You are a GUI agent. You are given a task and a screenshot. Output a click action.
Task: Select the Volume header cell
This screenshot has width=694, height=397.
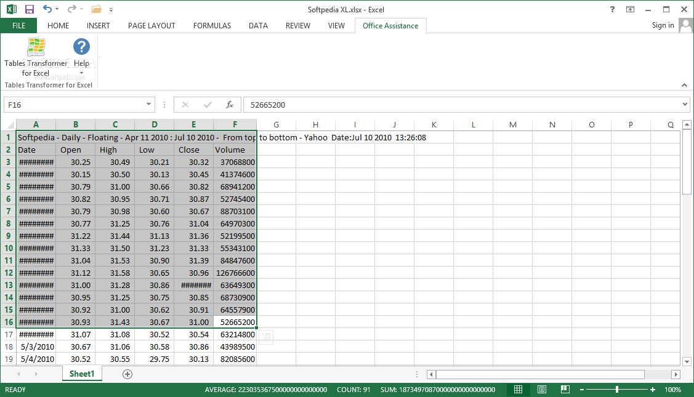tap(235, 150)
